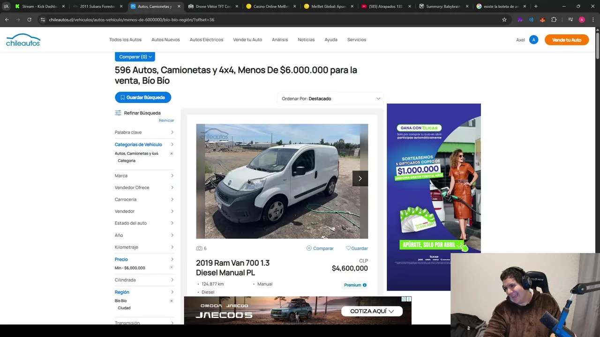The width and height of the screenshot is (600, 337).
Task: Expand the Vendedor filter
Action: [144, 212]
